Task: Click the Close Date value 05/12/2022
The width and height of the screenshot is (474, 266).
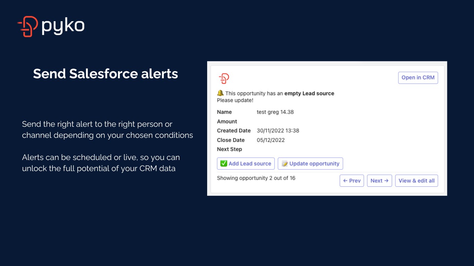Action: coord(271,140)
